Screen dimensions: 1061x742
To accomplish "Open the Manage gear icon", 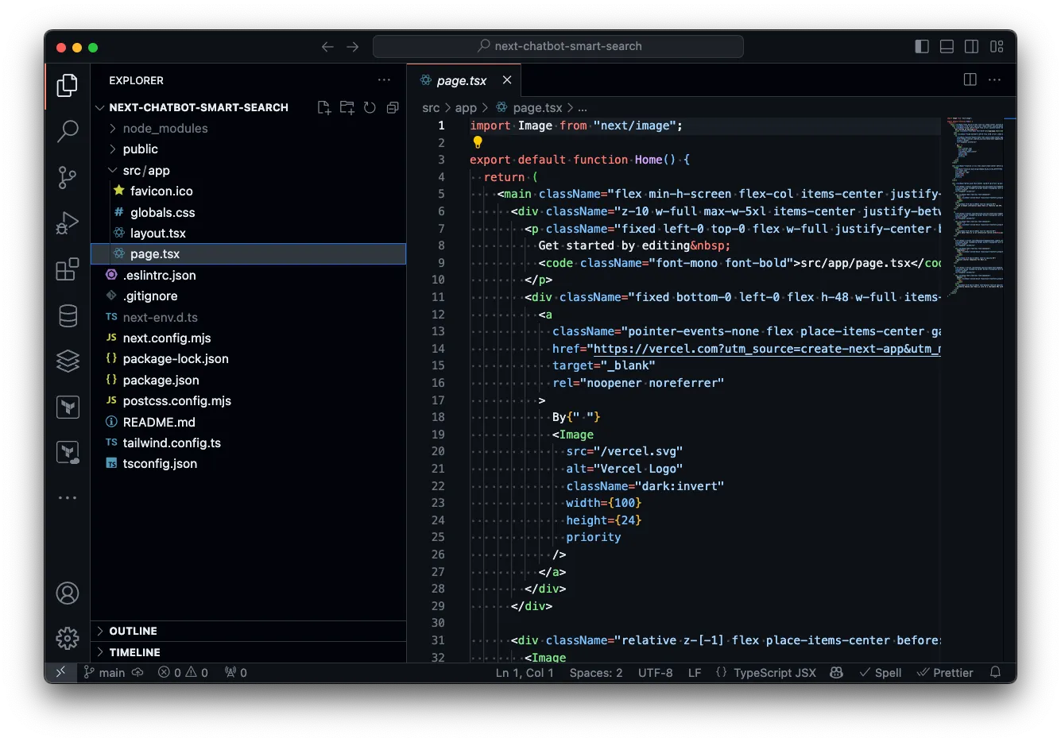I will tap(68, 638).
